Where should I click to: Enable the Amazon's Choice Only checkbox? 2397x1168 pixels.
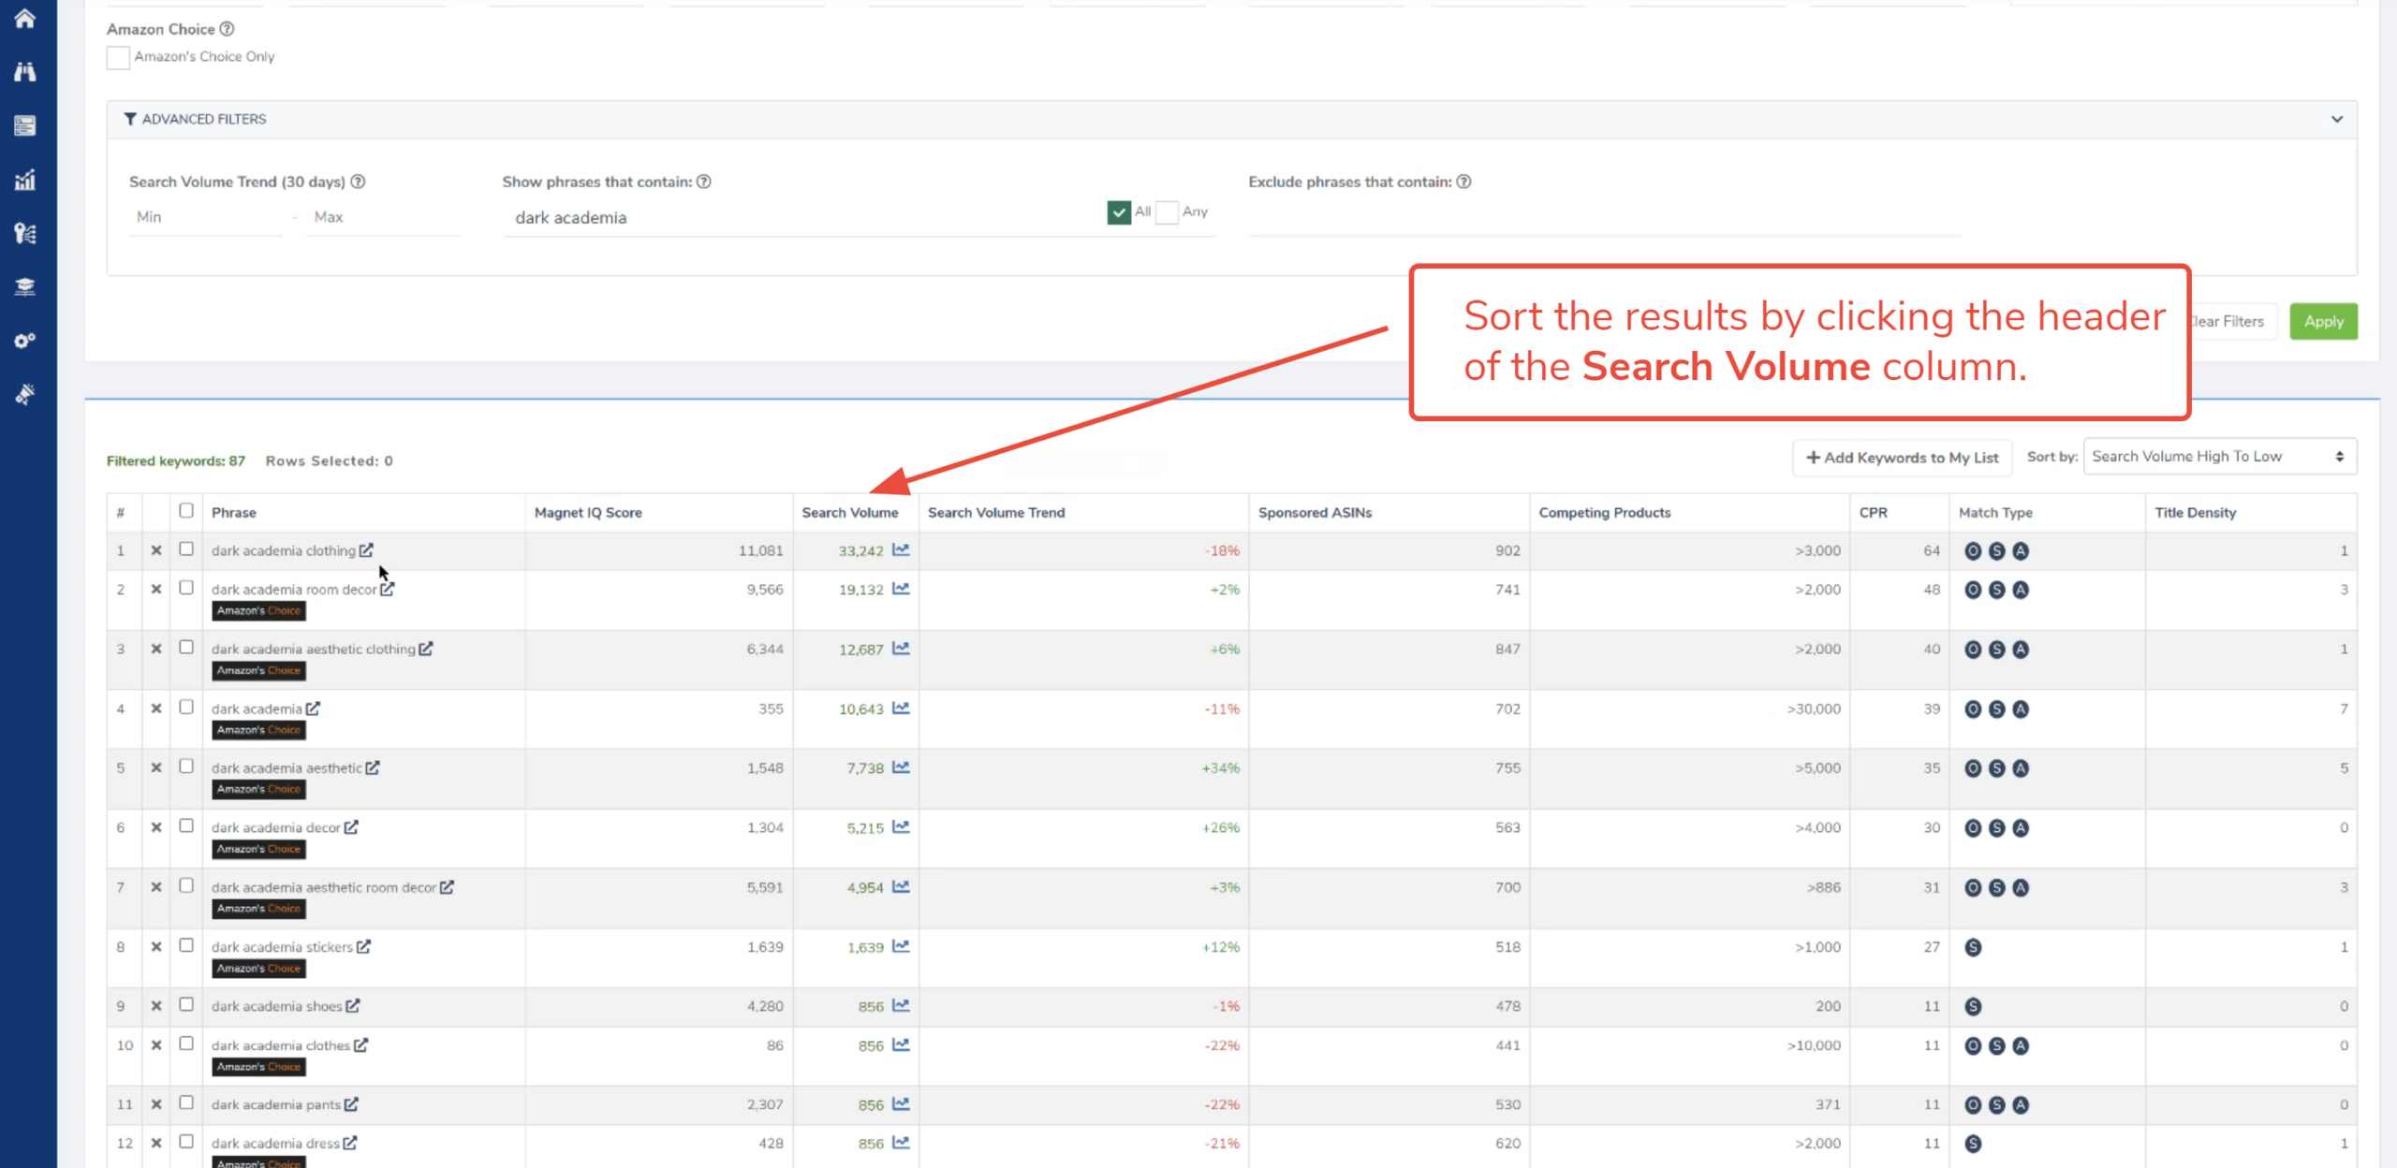(118, 58)
